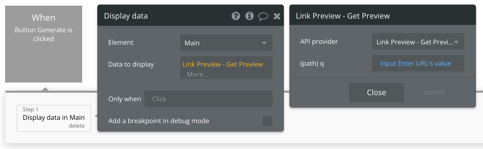This screenshot has height=149, width=483.
Task: Set the Only when condition field
Action: pos(209,99)
